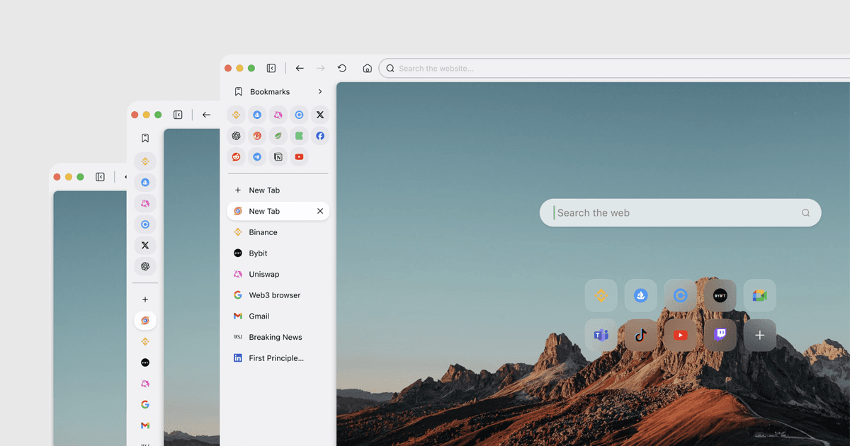Open the pinned Binance icon in the middle window
The width and height of the screenshot is (850, 446).
tap(145, 161)
